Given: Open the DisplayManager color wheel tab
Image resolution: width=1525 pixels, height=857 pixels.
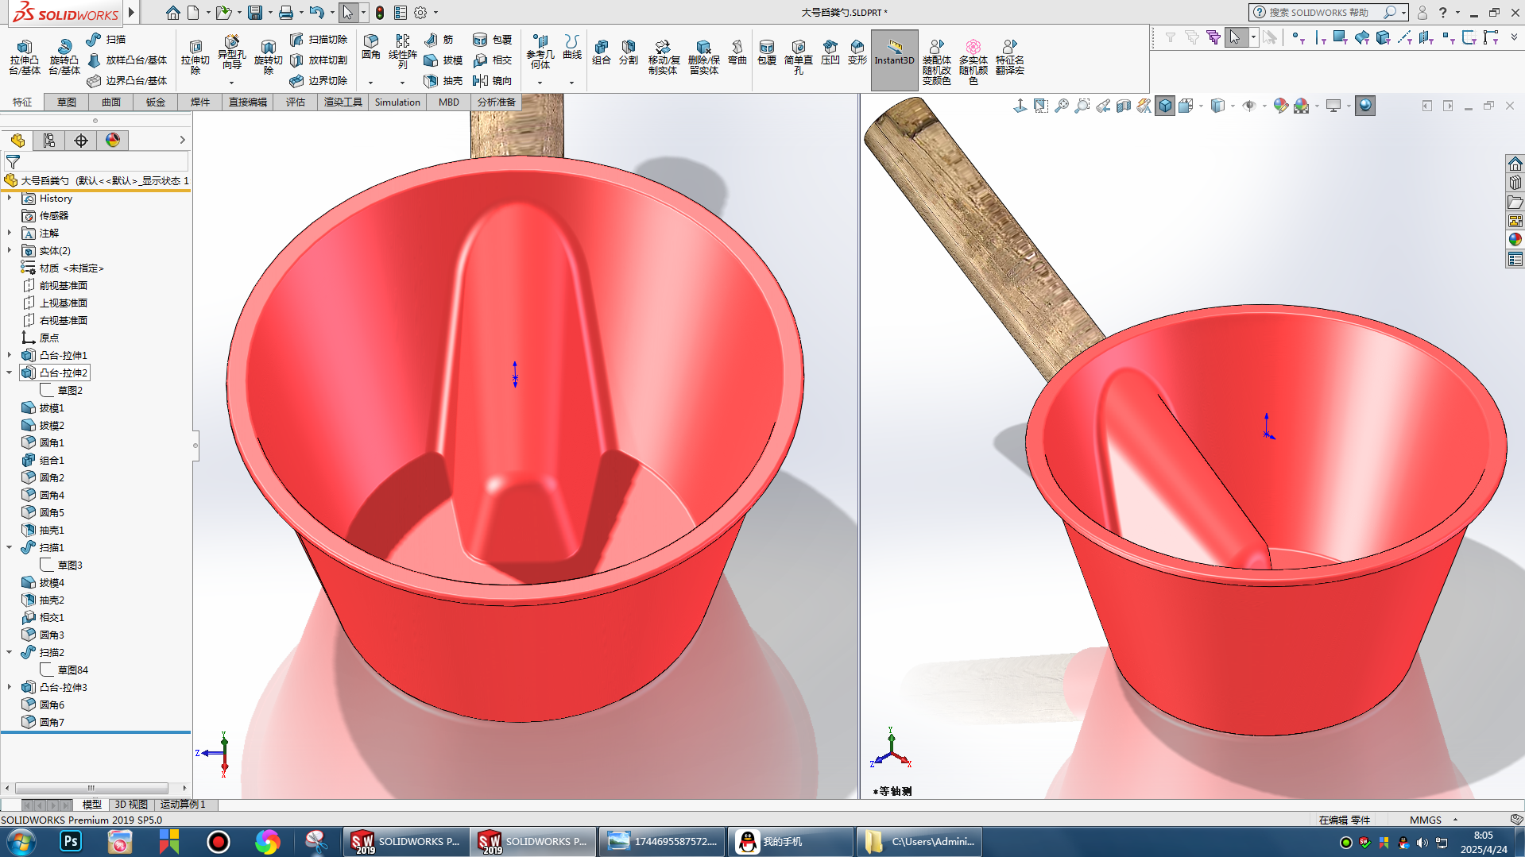Looking at the screenshot, I should 113,141.
